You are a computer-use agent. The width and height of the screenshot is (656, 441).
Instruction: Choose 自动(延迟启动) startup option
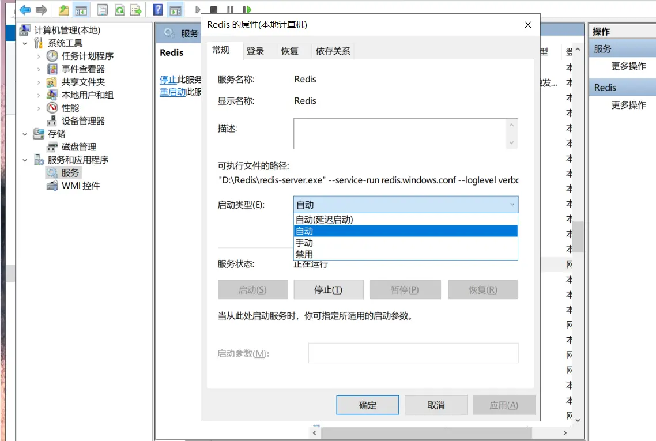pos(406,220)
